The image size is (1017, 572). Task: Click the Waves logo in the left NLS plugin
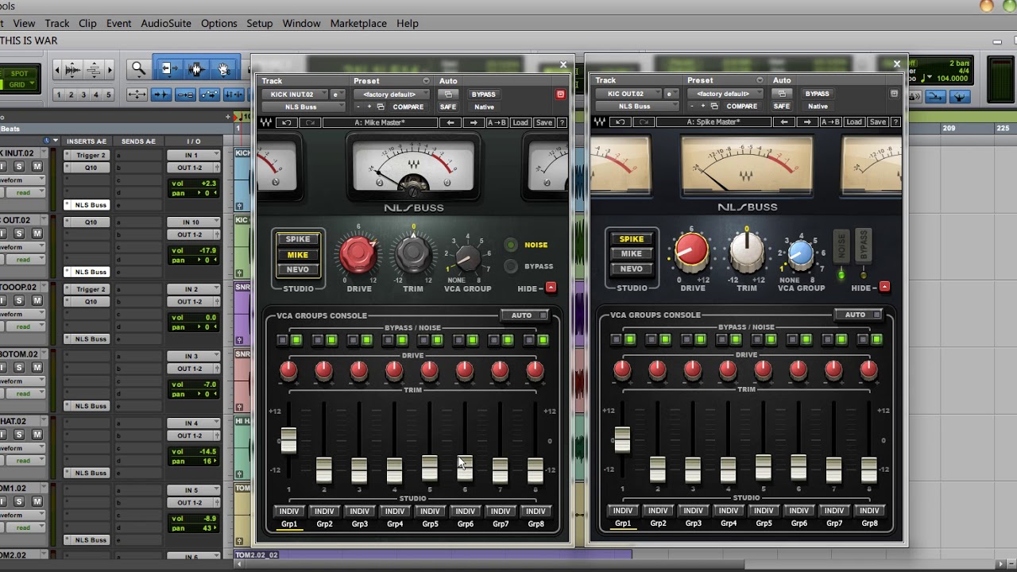(x=265, y=122)
